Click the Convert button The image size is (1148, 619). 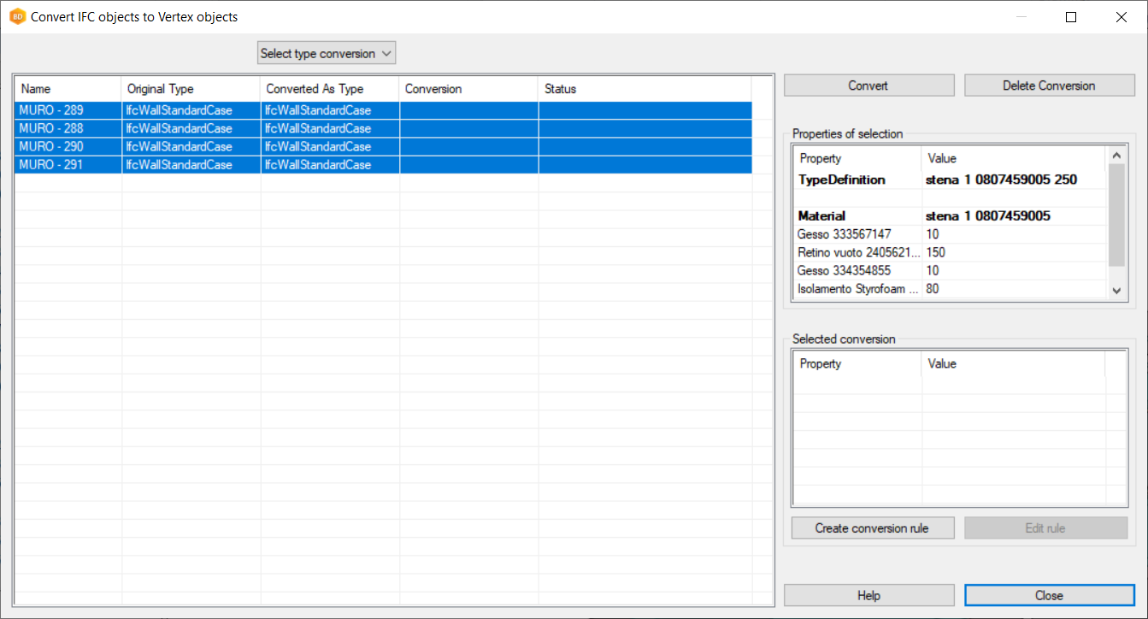tap(868, 85)
